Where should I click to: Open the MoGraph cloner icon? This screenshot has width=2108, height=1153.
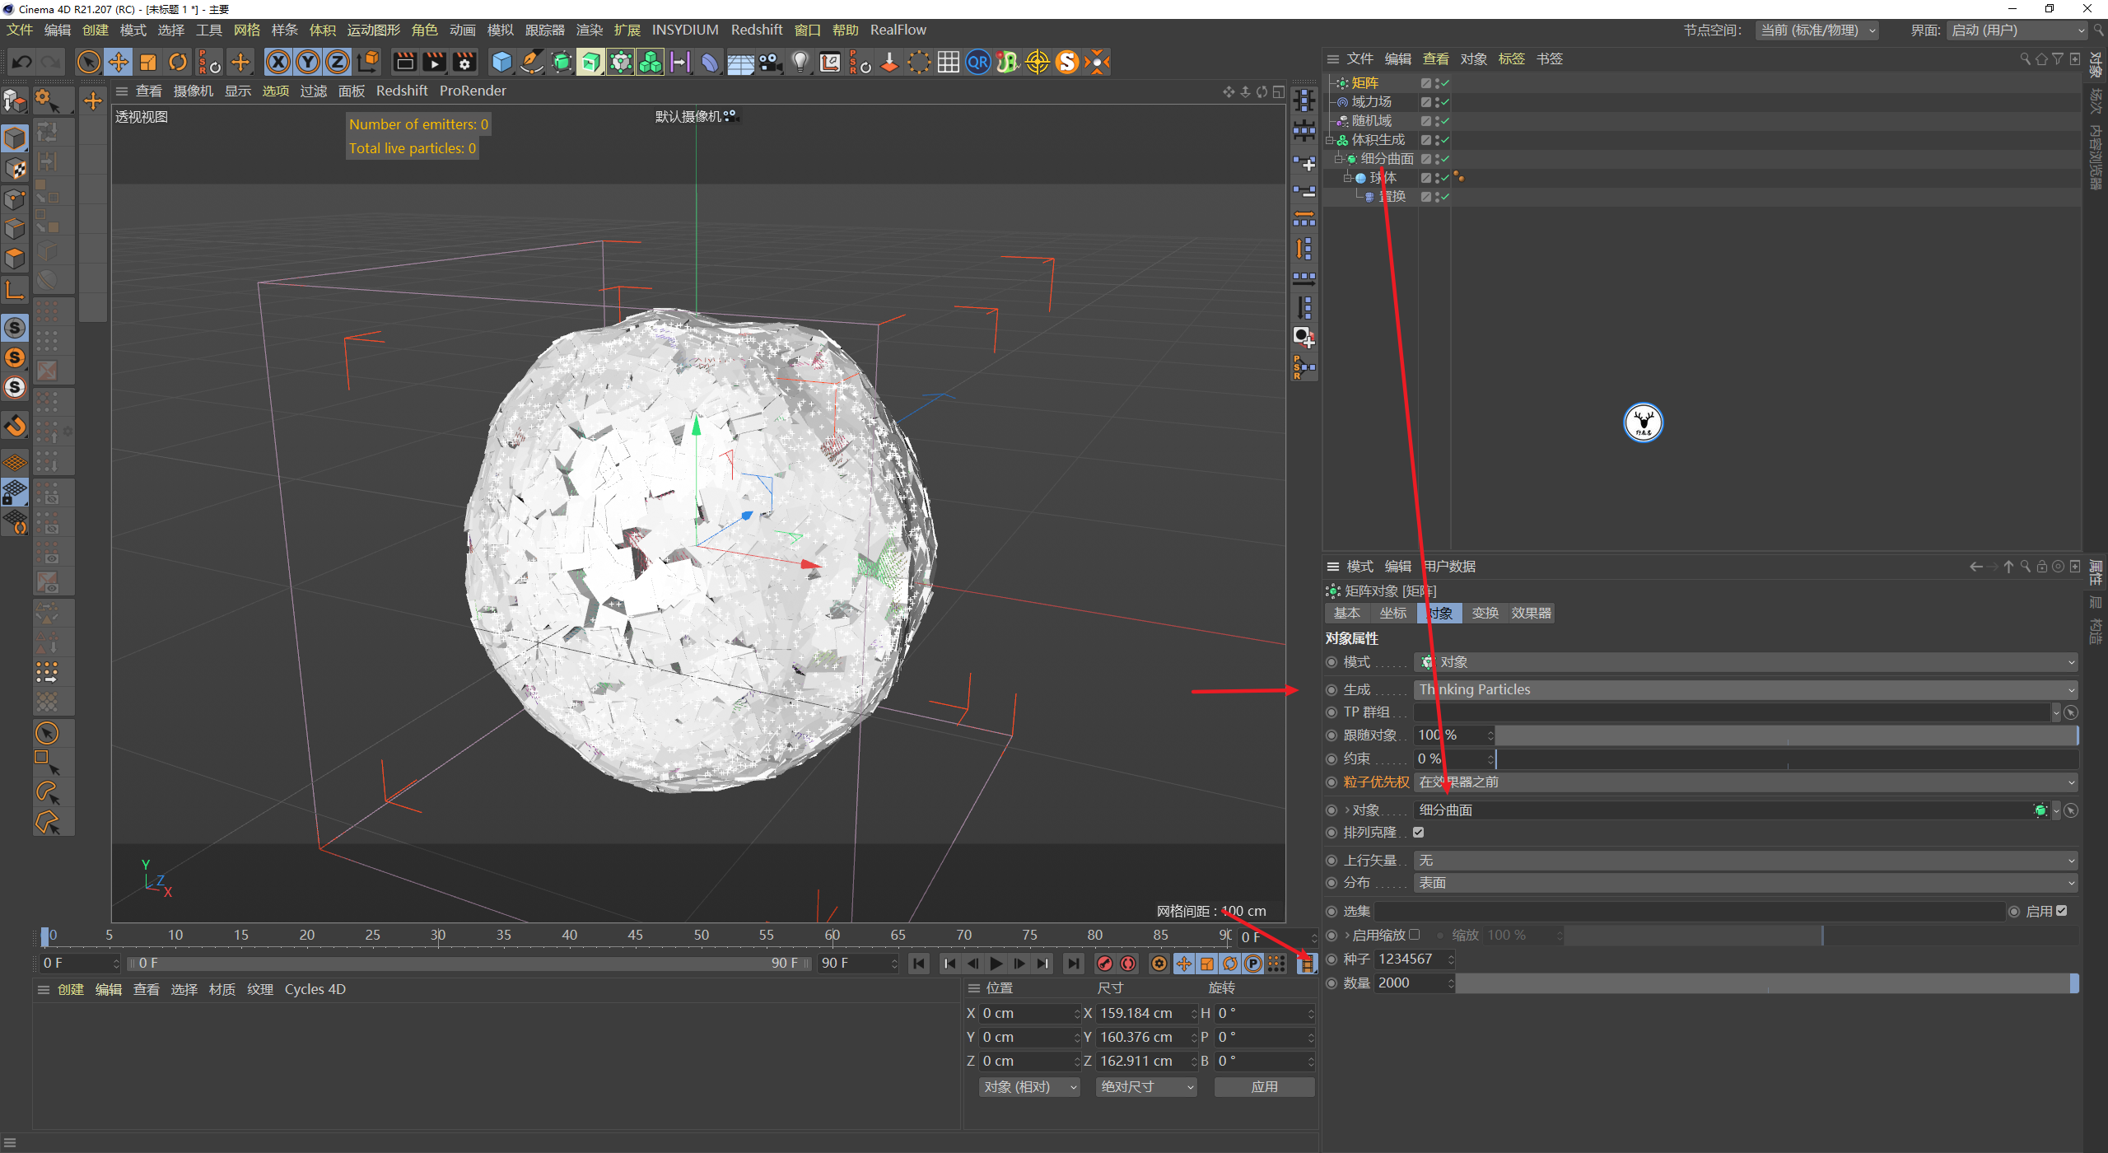click(621, 62)
